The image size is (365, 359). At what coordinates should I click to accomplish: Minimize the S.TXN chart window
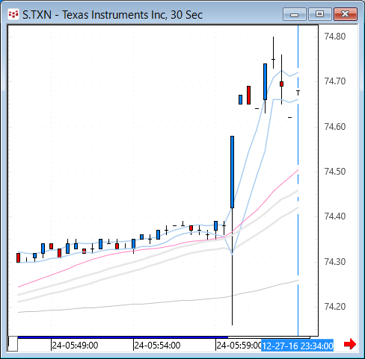295,14
